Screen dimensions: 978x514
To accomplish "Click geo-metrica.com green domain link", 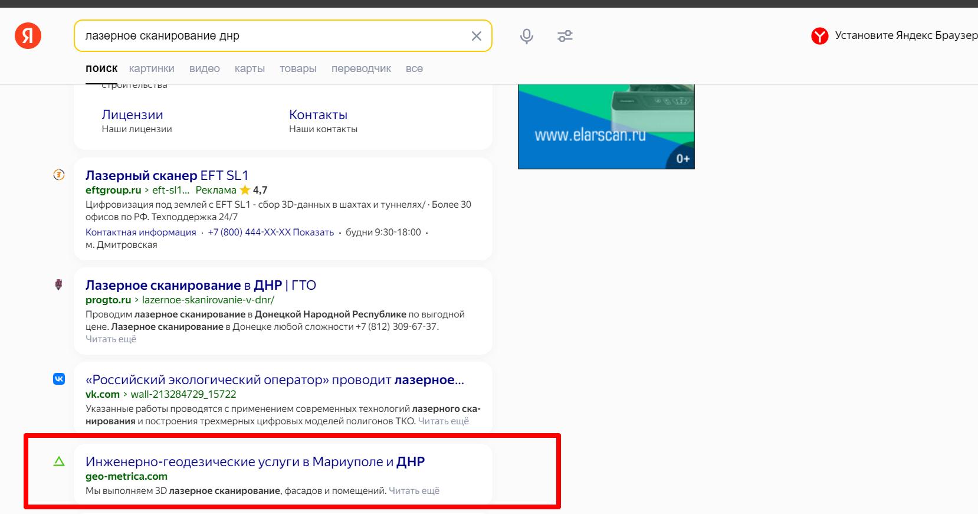I will [126, 476].
